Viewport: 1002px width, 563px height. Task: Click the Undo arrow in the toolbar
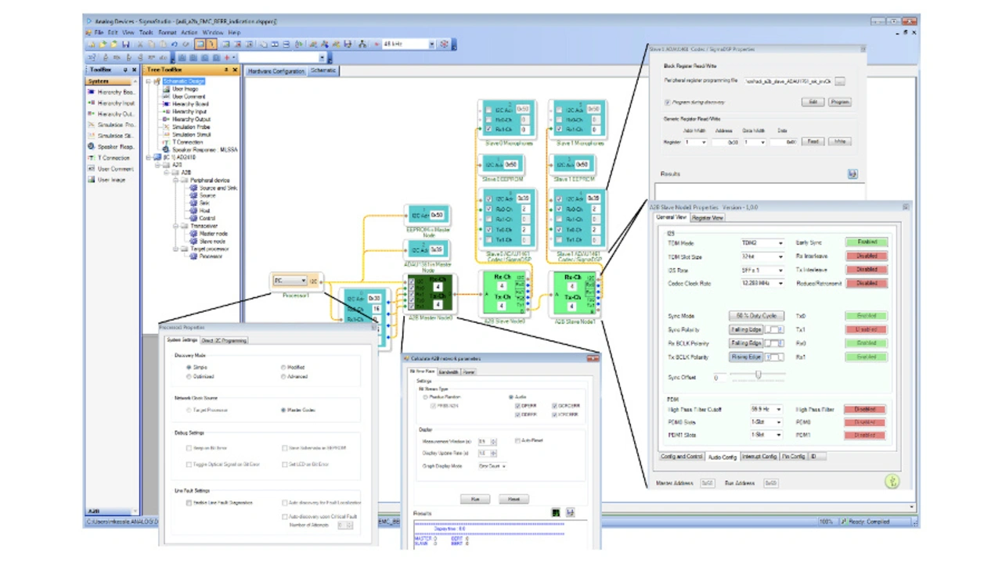coord(175,45)
